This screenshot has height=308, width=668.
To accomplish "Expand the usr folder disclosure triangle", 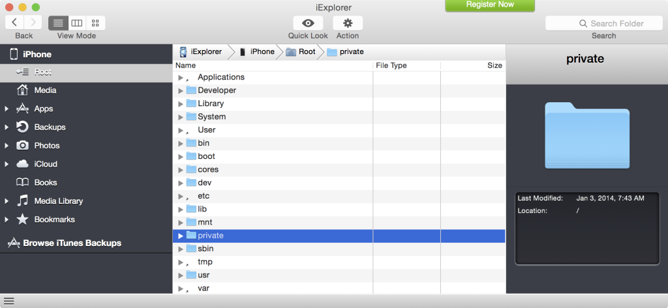I will (x=181, y=275).
